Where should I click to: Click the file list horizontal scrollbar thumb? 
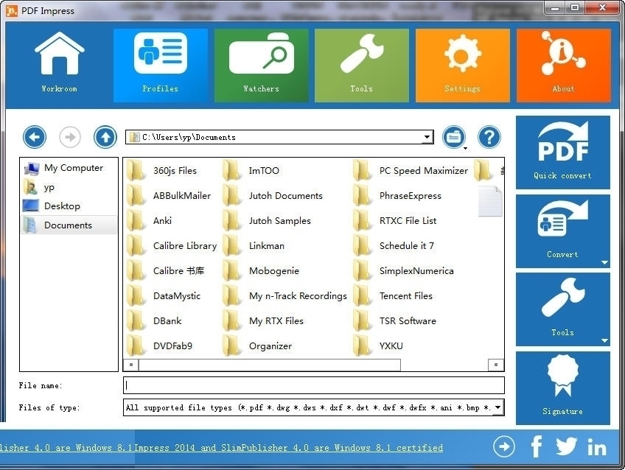click(270, 365)
